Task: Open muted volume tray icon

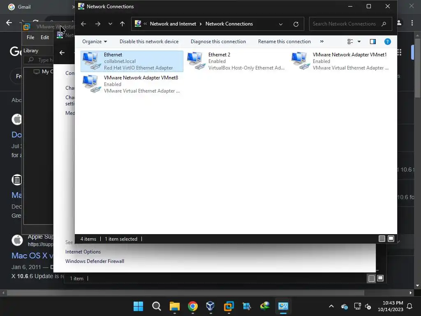Action: [x=368, y=306]
